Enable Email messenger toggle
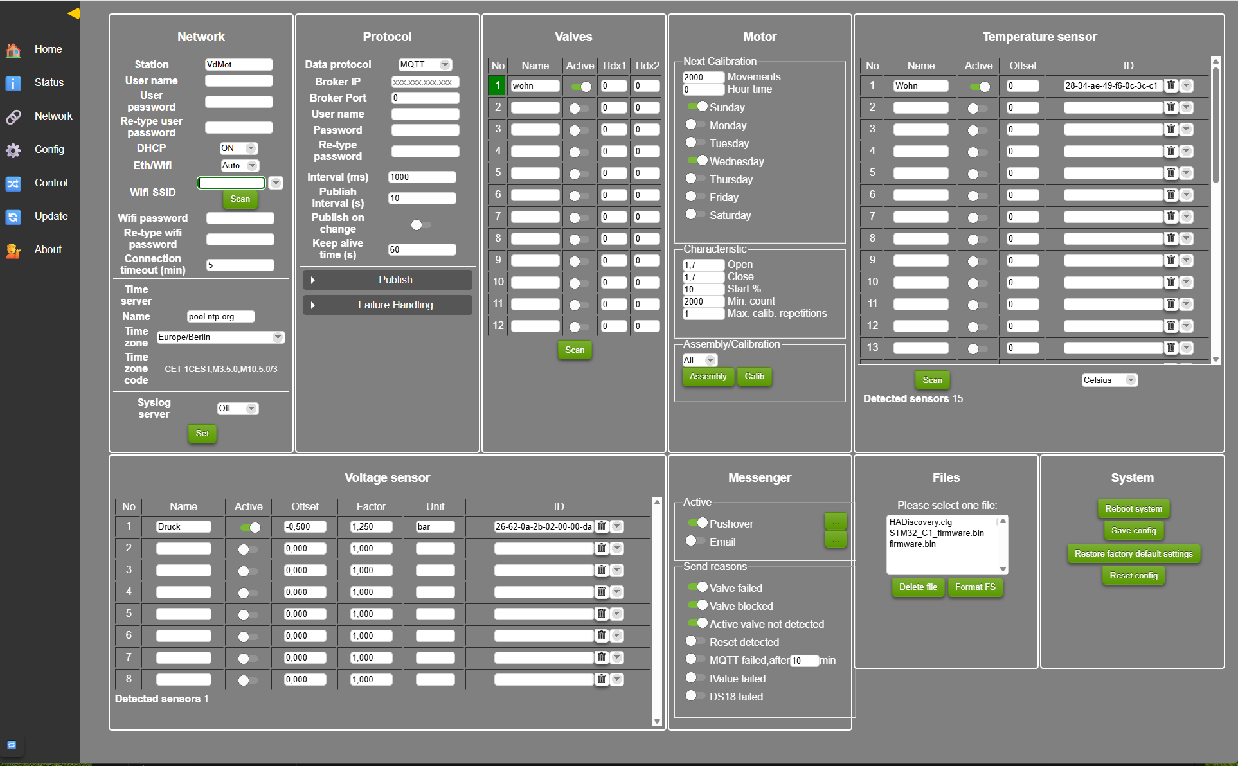 pos(694,541)
